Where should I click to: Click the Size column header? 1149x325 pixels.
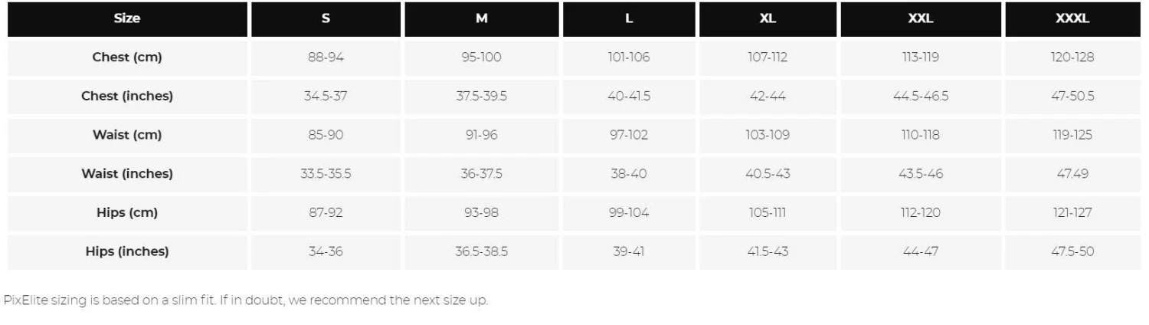(x=127, y=19)
